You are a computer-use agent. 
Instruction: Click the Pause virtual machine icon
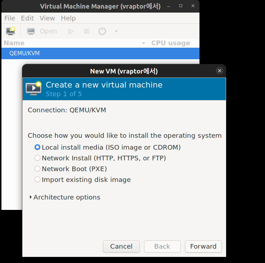click(x=87, y=31)
